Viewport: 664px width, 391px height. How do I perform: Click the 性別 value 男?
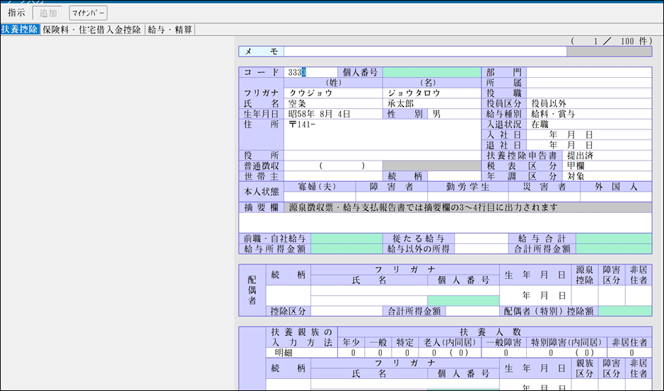455,114
